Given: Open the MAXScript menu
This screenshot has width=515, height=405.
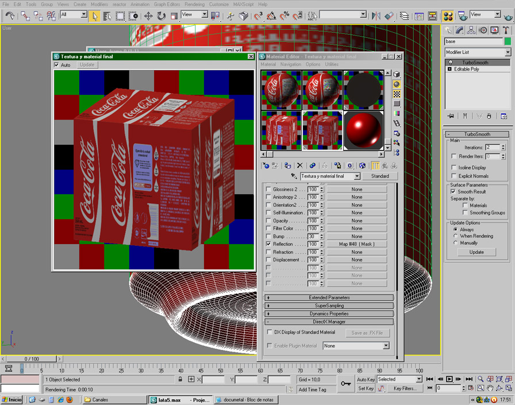Looking at the screenshot, I should [243, 4].
